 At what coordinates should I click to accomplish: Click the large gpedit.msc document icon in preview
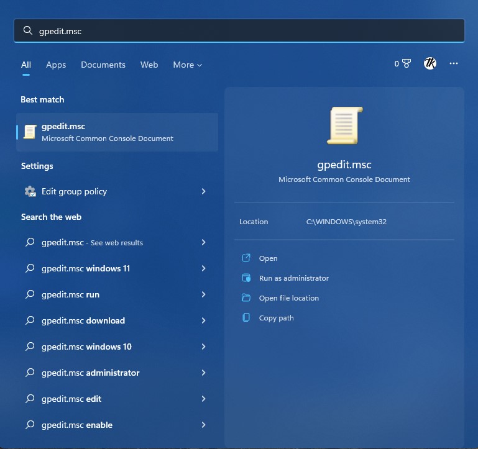click(x=345, y=125)
